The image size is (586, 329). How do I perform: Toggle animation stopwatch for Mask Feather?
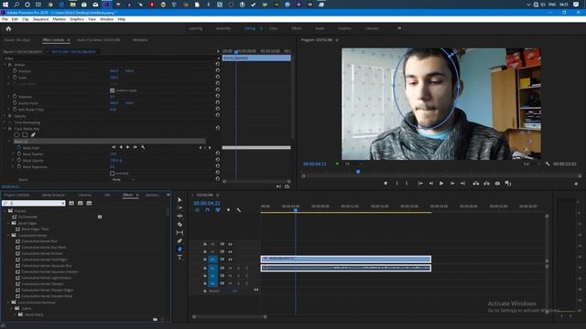[18, 154]
